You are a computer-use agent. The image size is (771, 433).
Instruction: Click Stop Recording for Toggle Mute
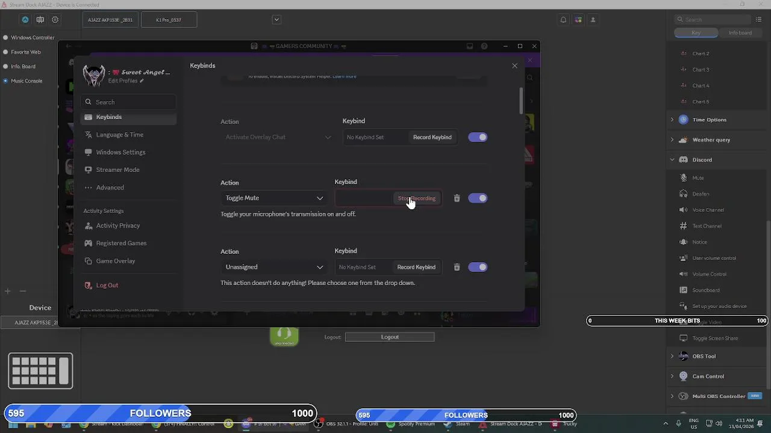tap(416, 198)
